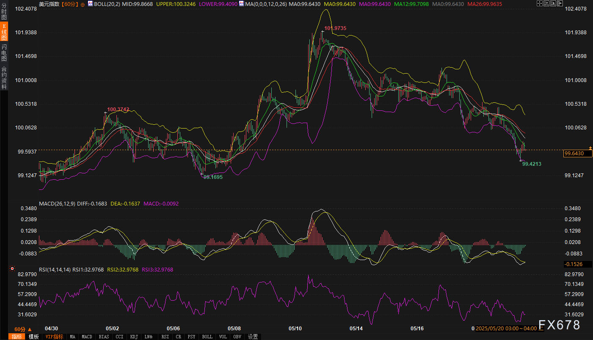
Task: Select the BIAS indicator
Action: point(104,337)
